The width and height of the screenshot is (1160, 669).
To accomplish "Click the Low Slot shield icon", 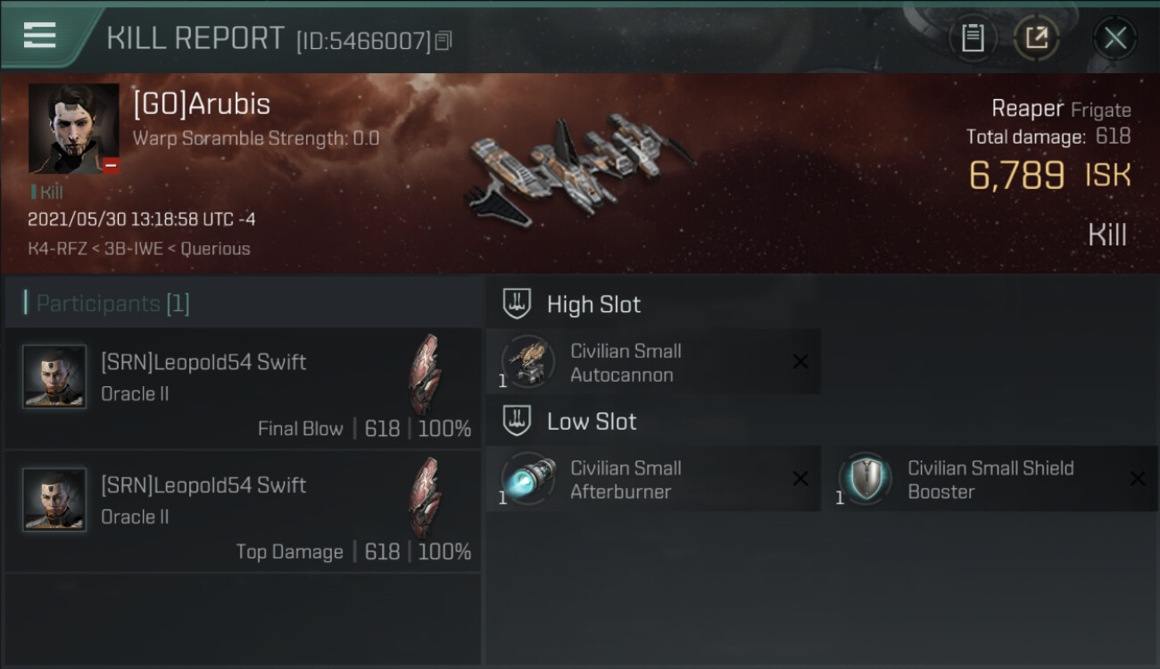I will [x=517, y=421].
